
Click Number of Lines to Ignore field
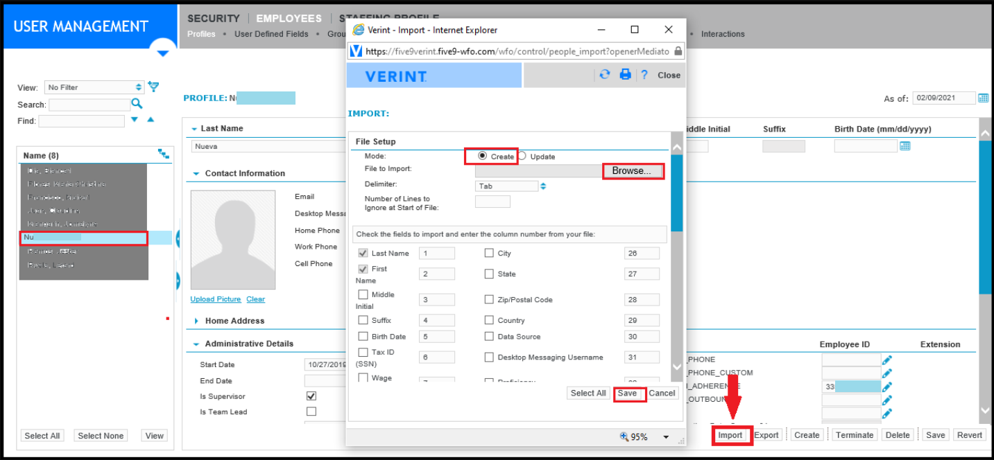[x=492, y=202]
